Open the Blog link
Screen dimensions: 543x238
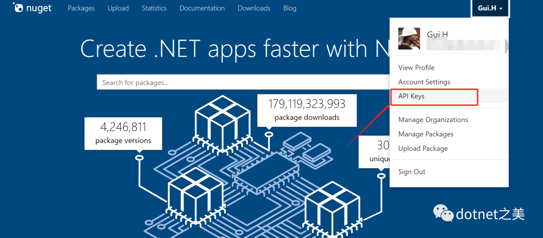pos(290,9)
